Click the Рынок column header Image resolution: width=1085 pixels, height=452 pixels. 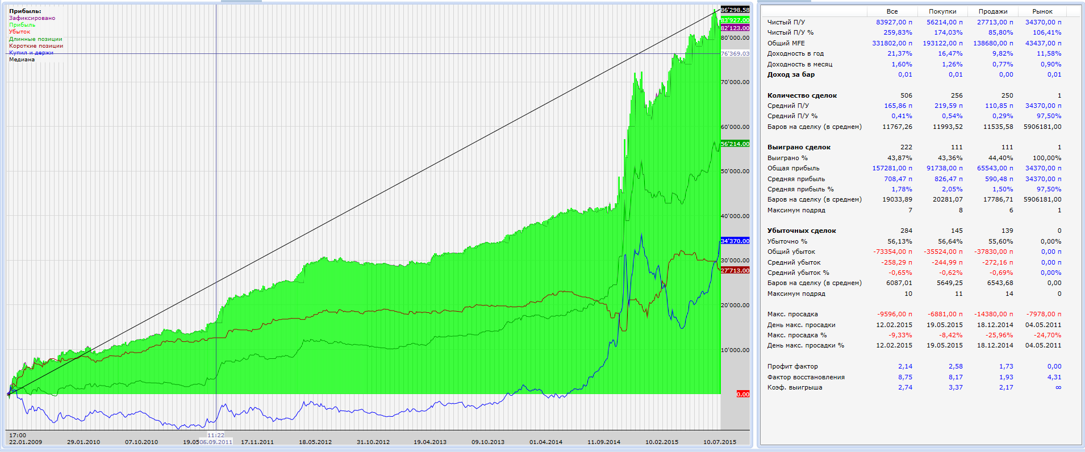pos(1042,11)
